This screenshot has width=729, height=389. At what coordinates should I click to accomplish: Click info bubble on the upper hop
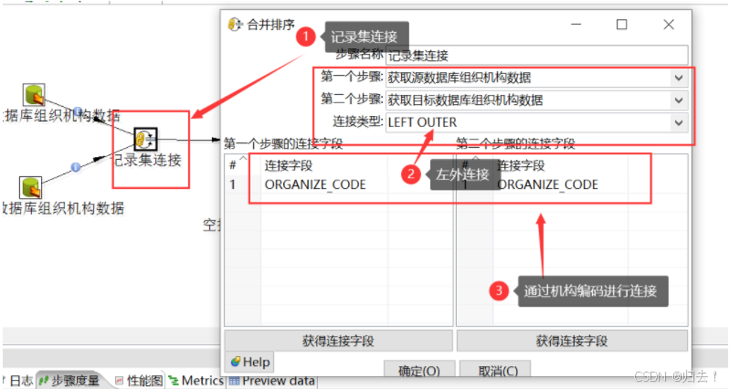(x=78, y=111)
